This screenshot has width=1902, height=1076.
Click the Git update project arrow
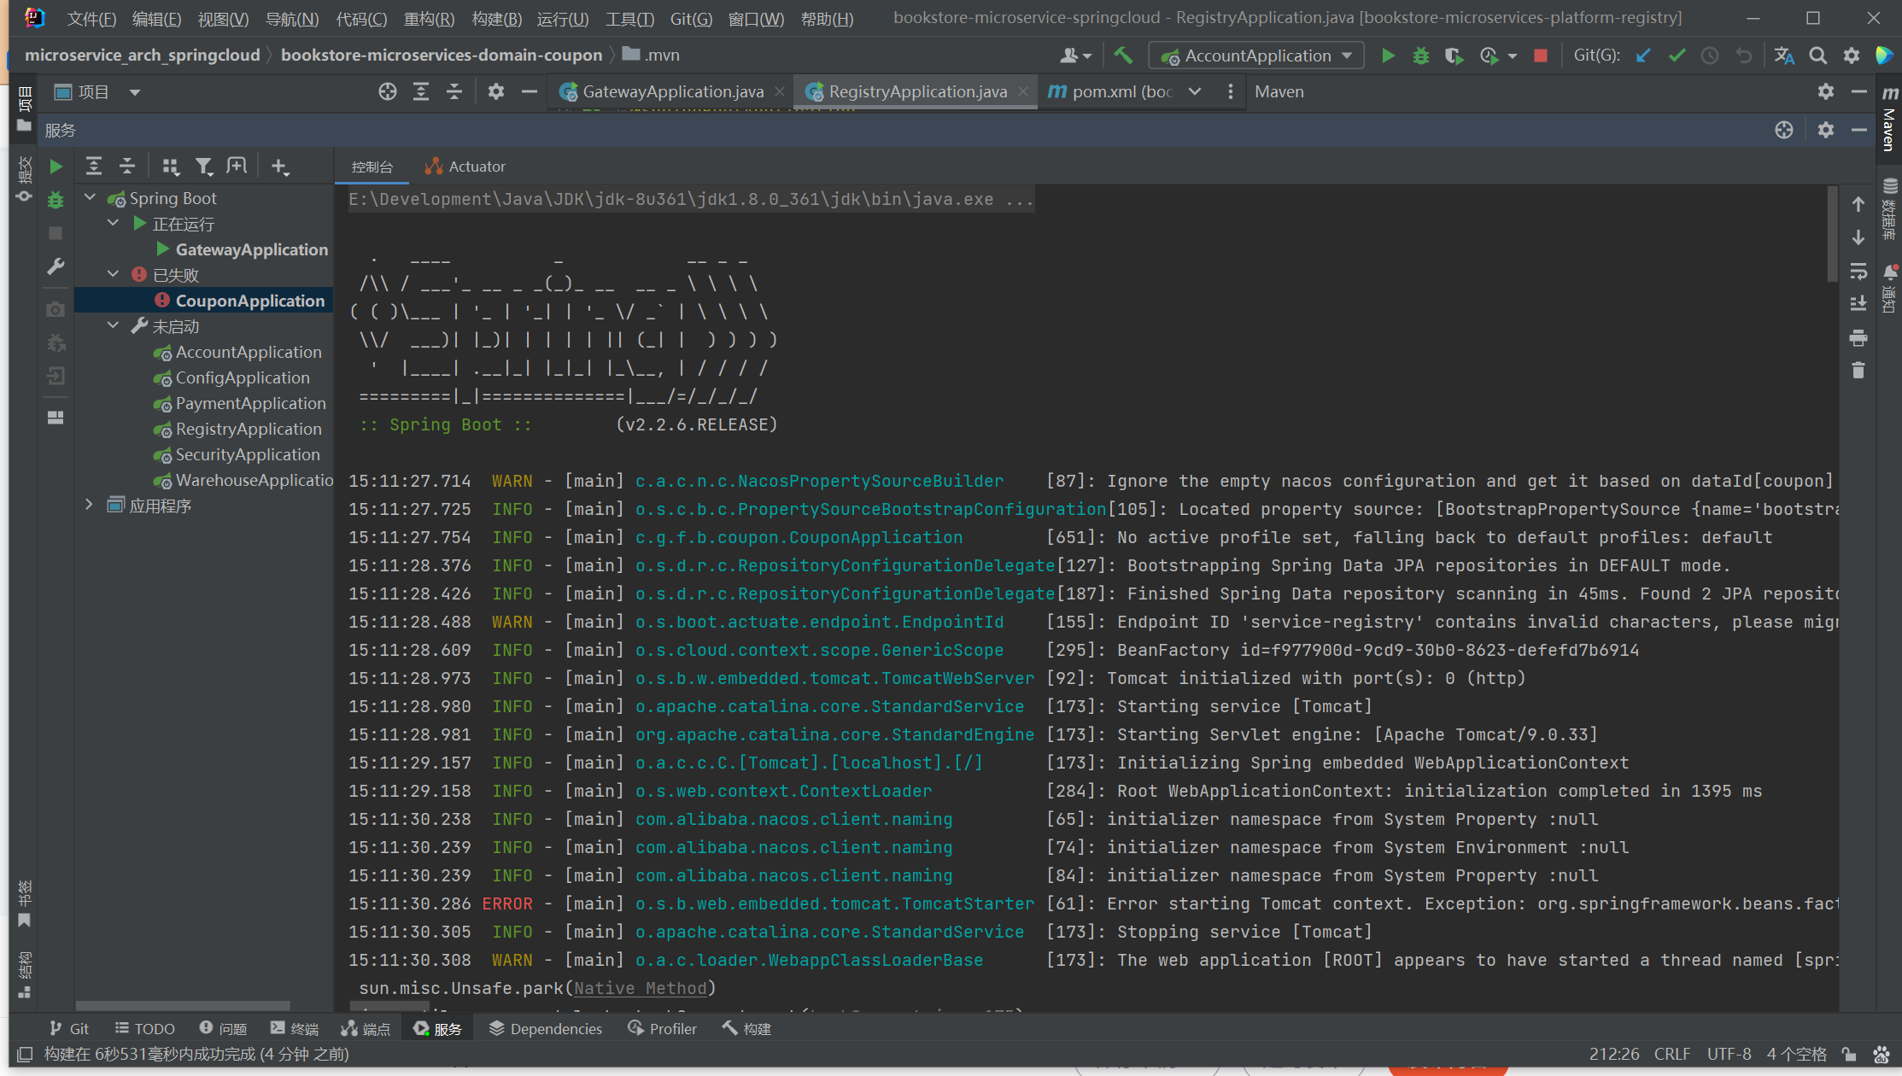(x=1643, y=56)
